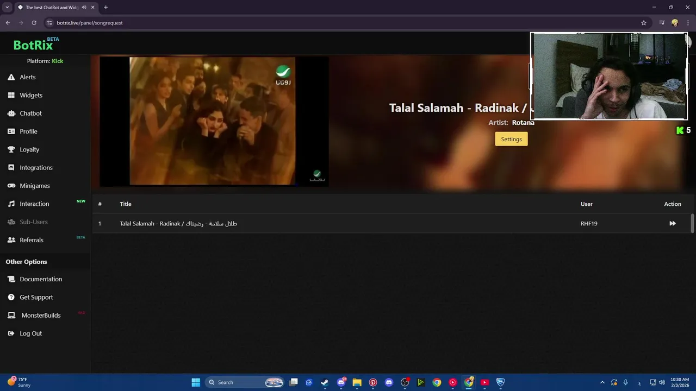696x391 pixels.
Task: Click the taskbar Search box
Action: tap(245, 382)
